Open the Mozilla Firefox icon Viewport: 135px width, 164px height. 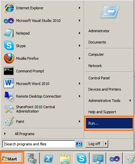[9, 58]
